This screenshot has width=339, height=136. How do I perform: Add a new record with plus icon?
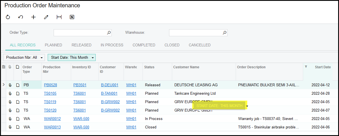pyautogui.click(x=33, y=17)
